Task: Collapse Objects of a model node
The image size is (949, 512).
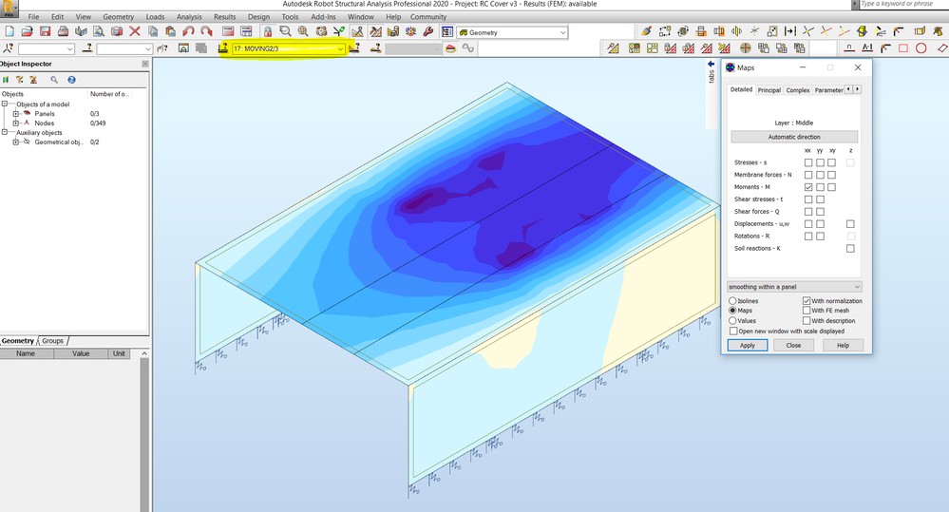Action: pos(5,104)
